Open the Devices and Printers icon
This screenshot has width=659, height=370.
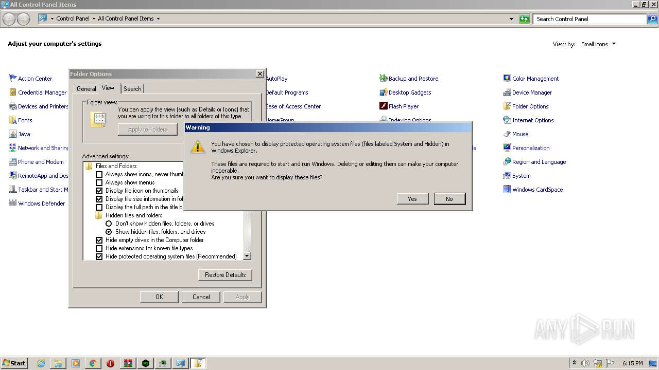tap(13, 106)
